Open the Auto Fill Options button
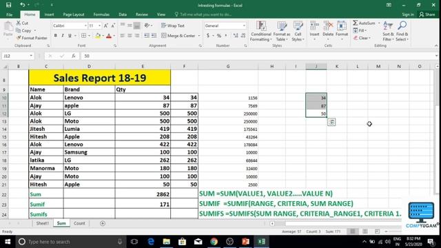The width and height of the screenshot is (441, 248). [331, 122]
